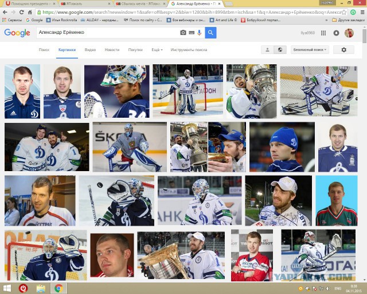Open the Бобруйский портал bookmark
Screen dimensions: 367x294
coord(261,20)
